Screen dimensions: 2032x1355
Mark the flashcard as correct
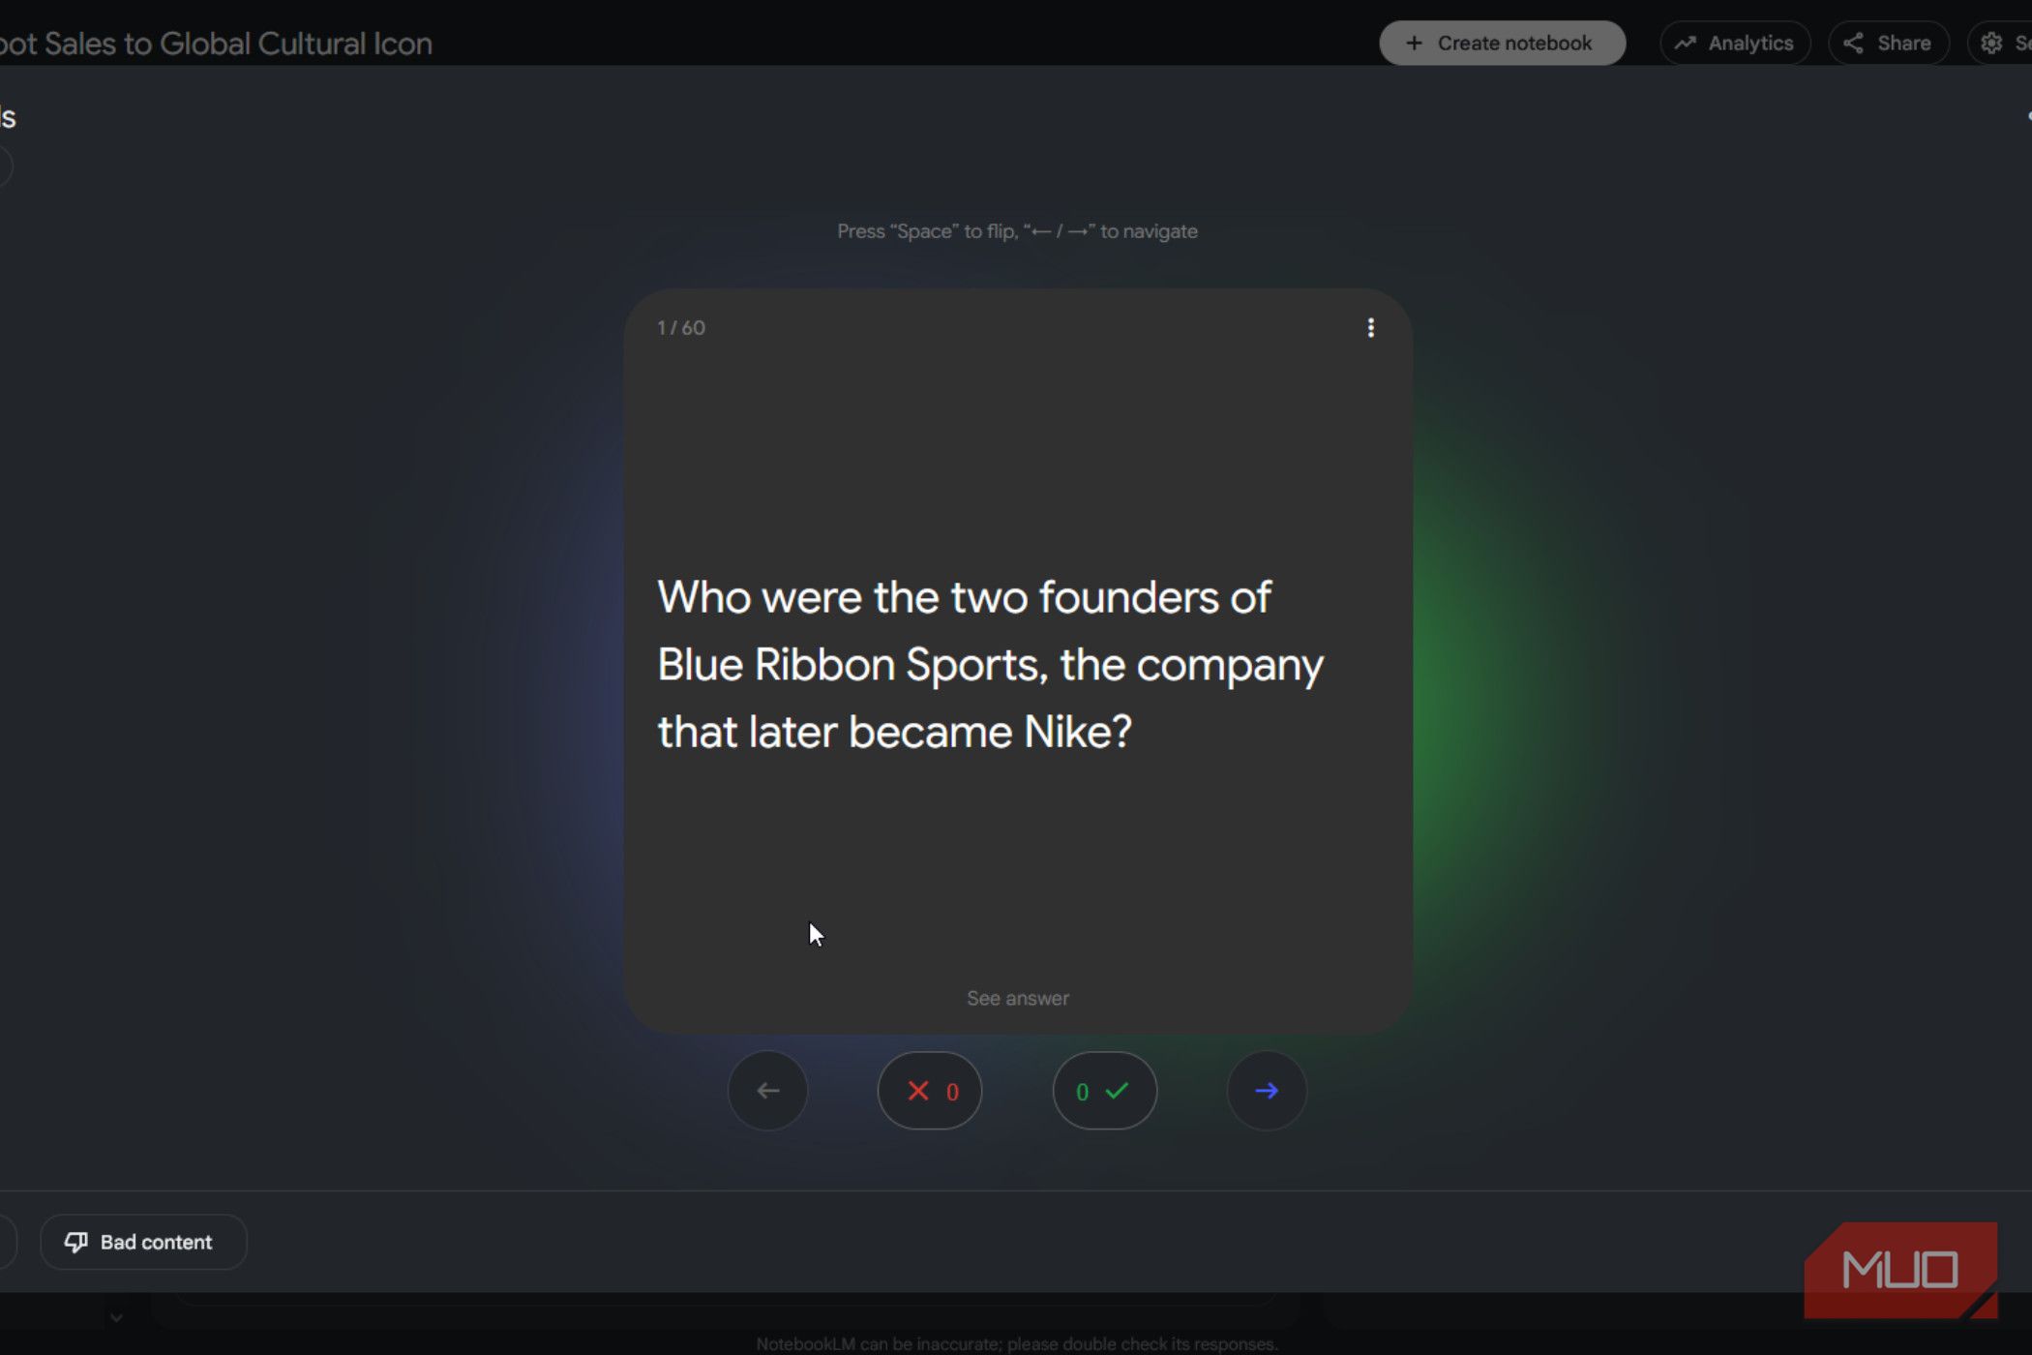[1105, 1091]
